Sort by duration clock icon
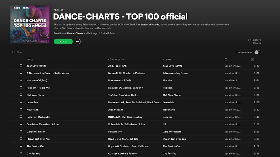Viewport: 280px width, 157px height. point(253,60)
